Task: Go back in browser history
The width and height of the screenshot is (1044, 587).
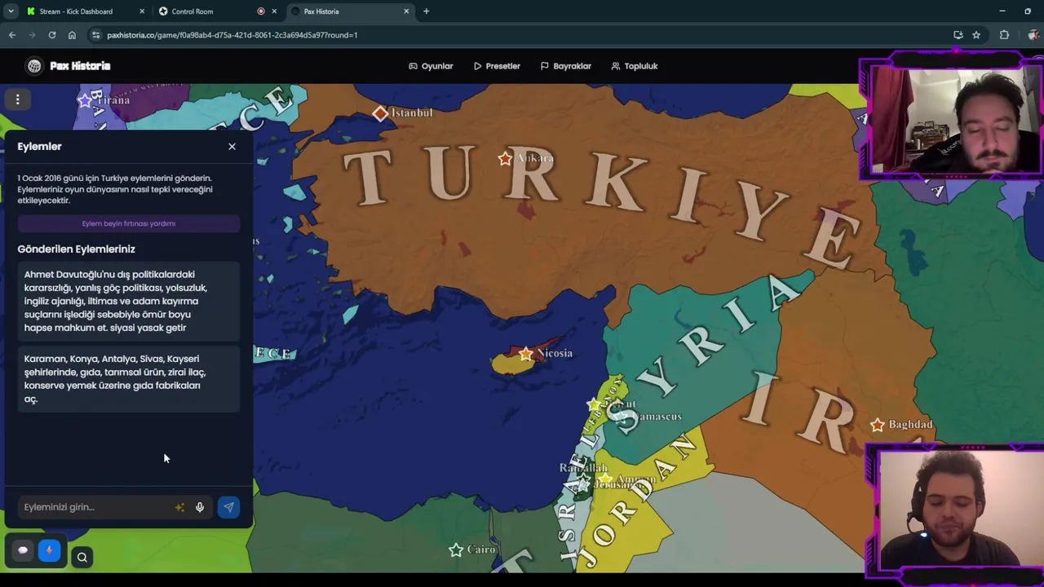Action: (12, 35)
